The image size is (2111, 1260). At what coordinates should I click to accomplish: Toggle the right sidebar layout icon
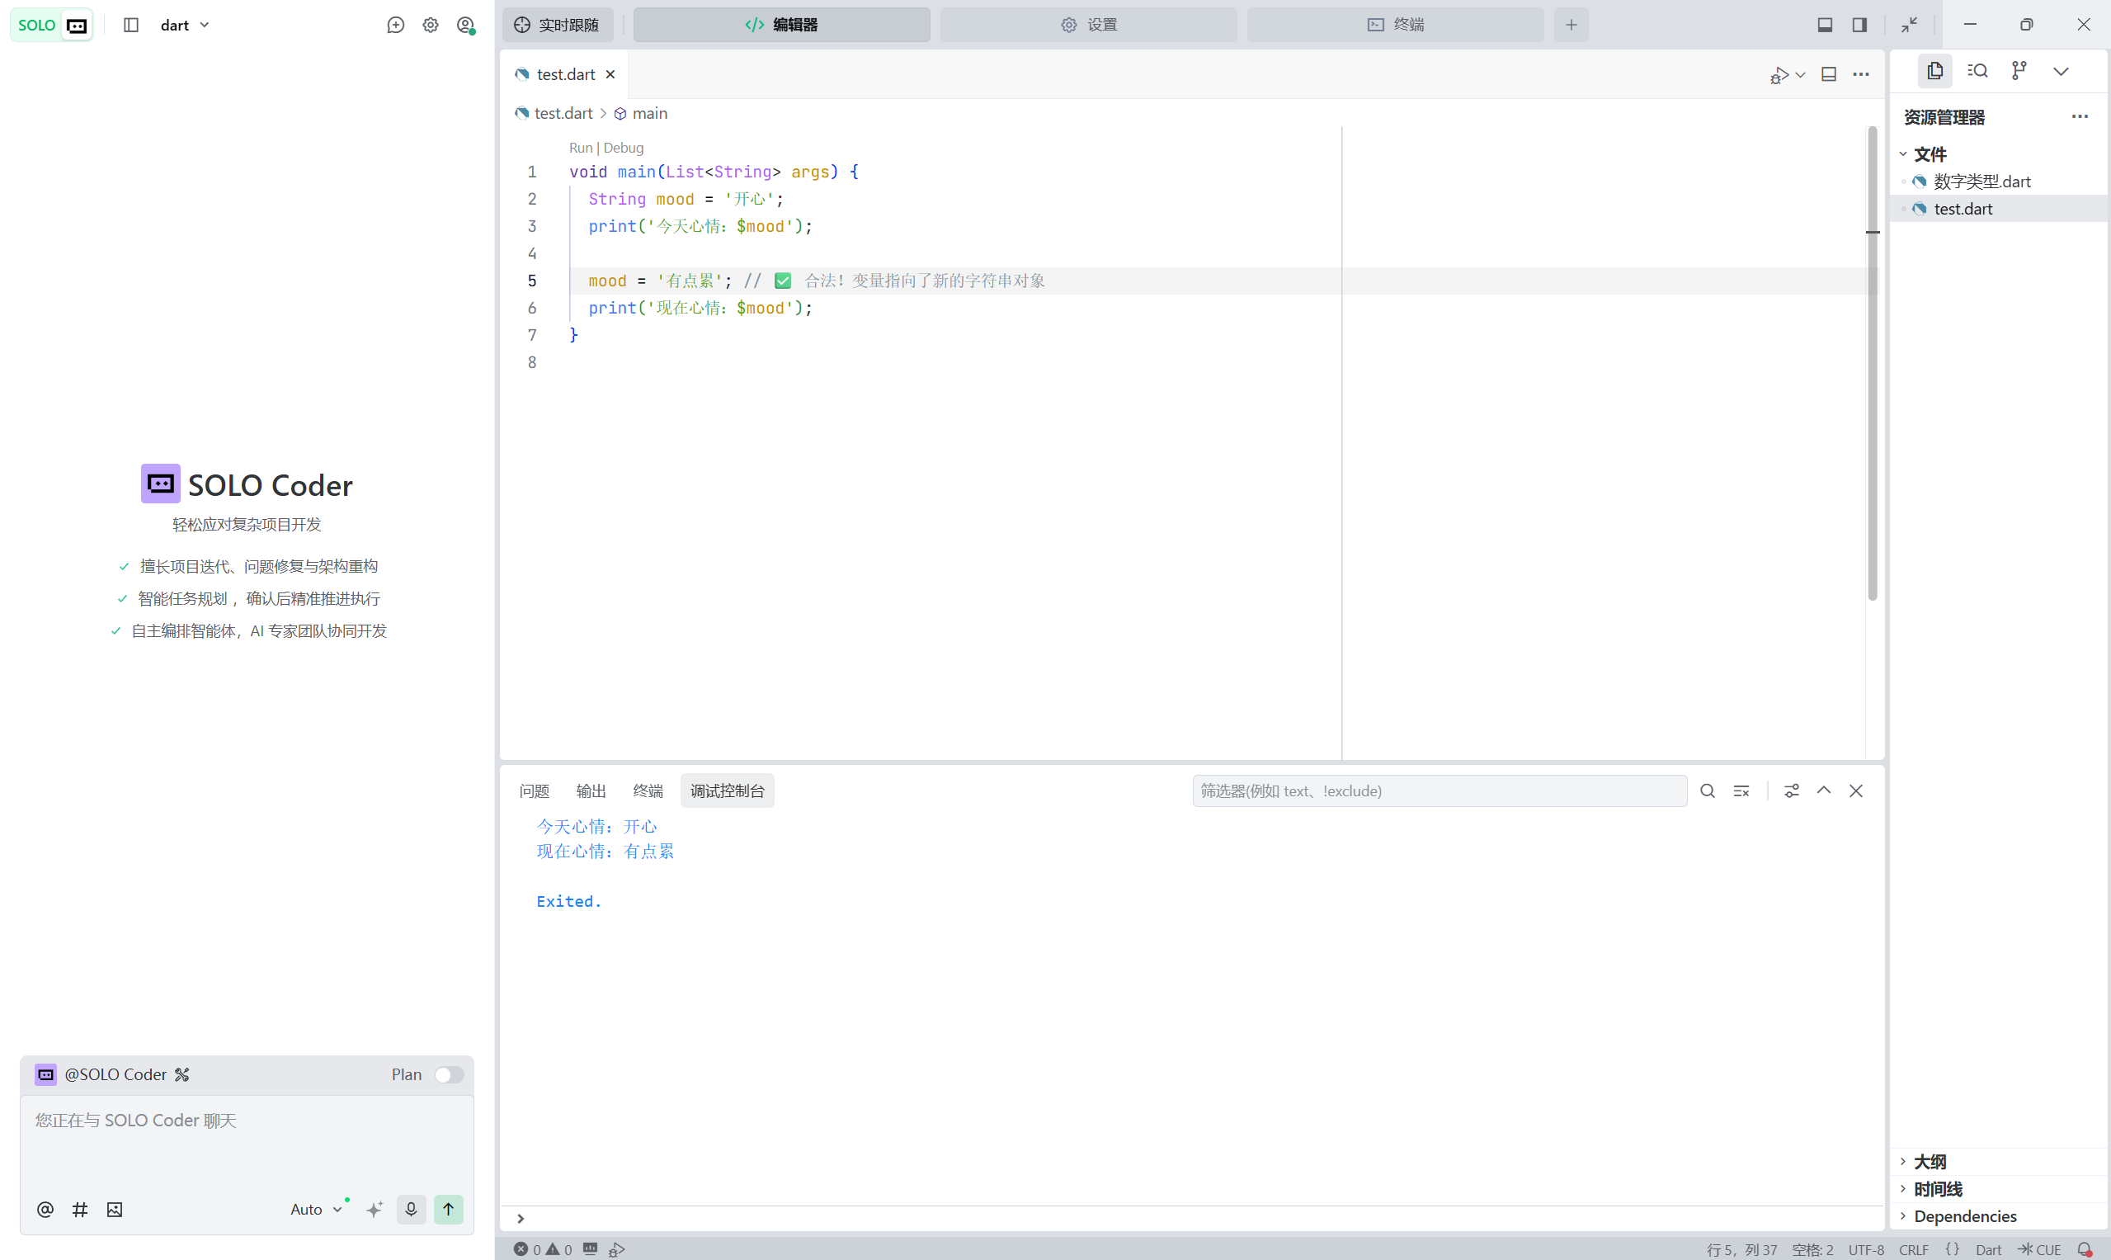pos(1859,25)
